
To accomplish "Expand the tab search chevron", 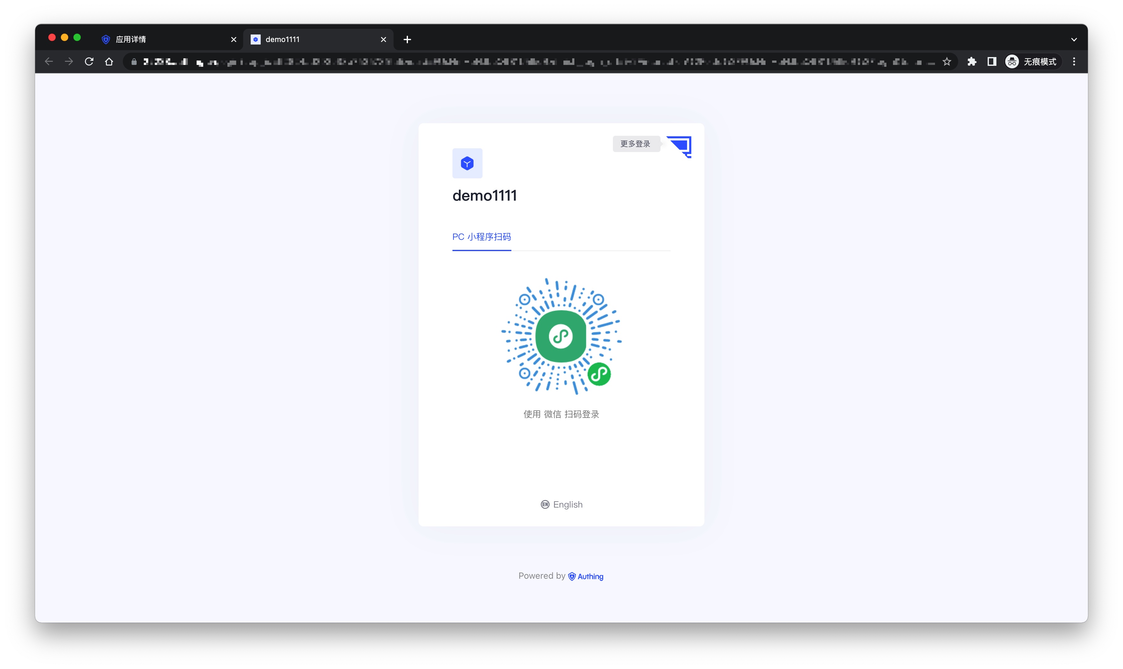I will [1074, 40].
